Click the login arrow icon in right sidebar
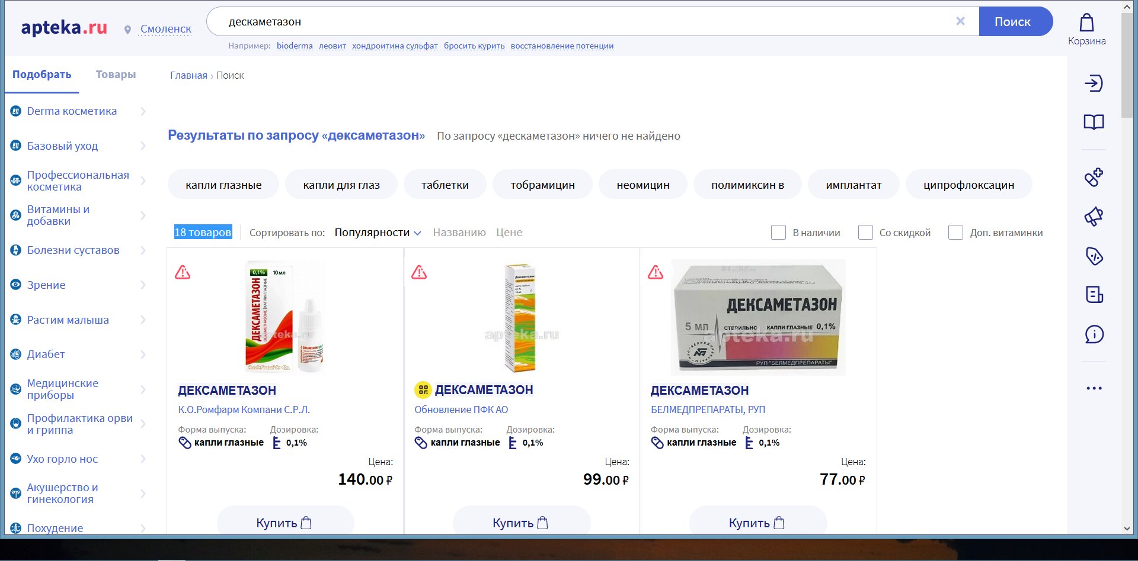Viewport: 1138px width, 561px height. (x=1094, y=83)
